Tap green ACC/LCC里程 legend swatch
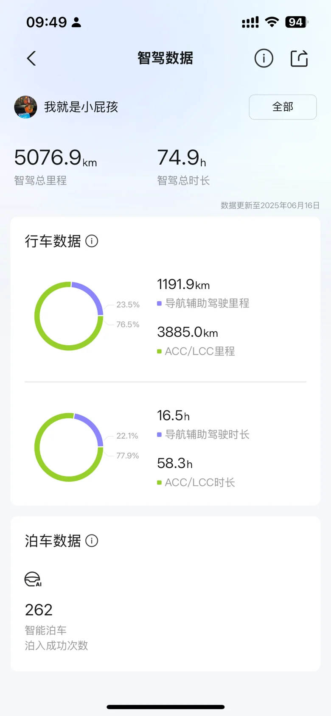Image resolution: width=331 pixels, height=716 pixels. pyautogui.click(x=159, y=352)
